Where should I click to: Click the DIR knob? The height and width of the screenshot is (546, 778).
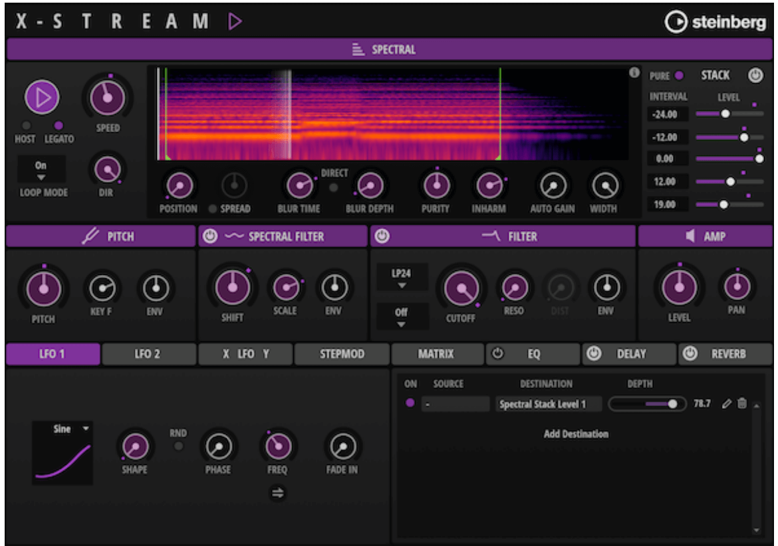(x=107, y=170)
